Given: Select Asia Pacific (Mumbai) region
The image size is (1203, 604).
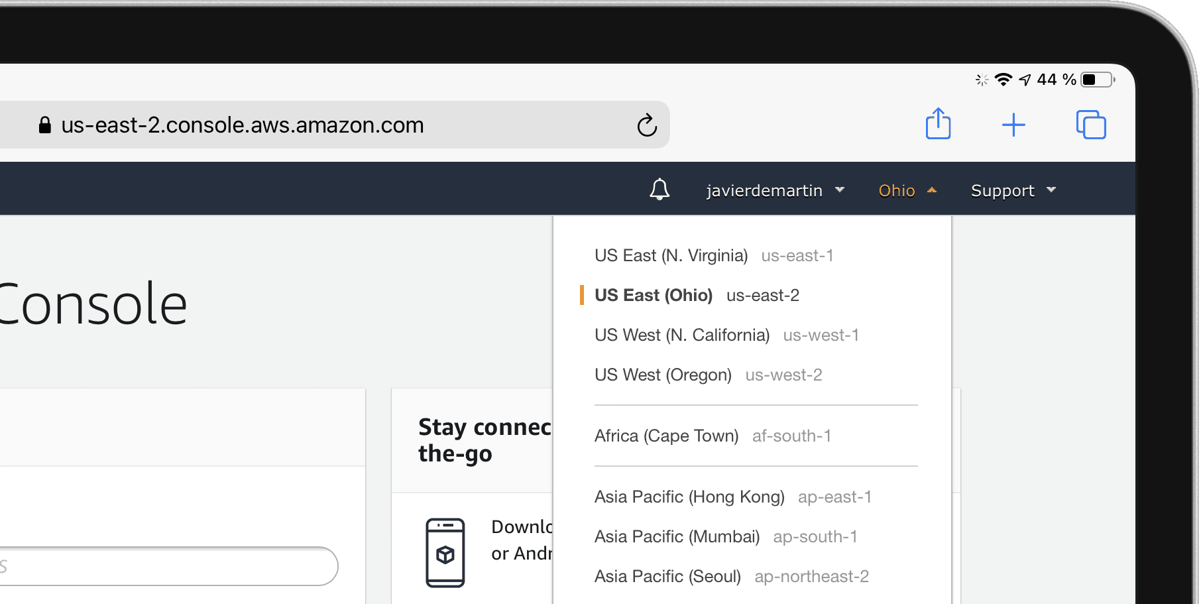Looking at the screenshot, I should point(726,536).
